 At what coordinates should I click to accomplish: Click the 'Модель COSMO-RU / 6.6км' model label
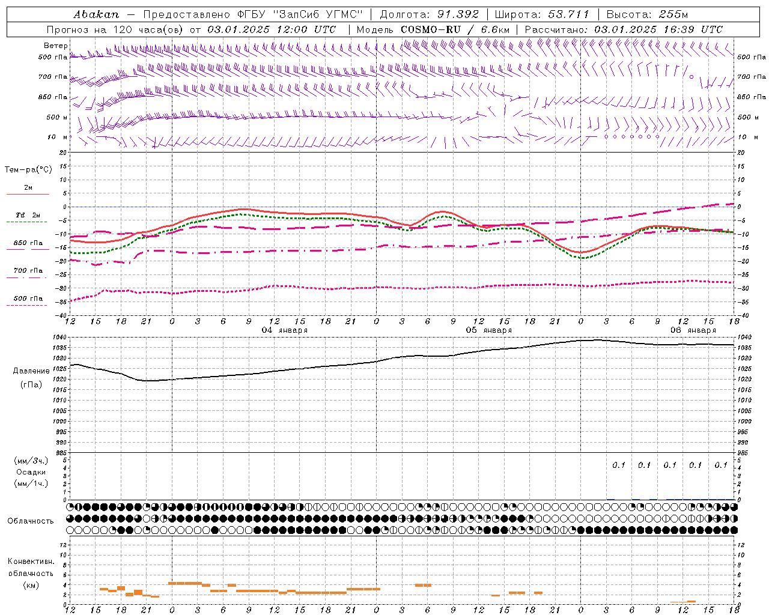pos(433,29)
